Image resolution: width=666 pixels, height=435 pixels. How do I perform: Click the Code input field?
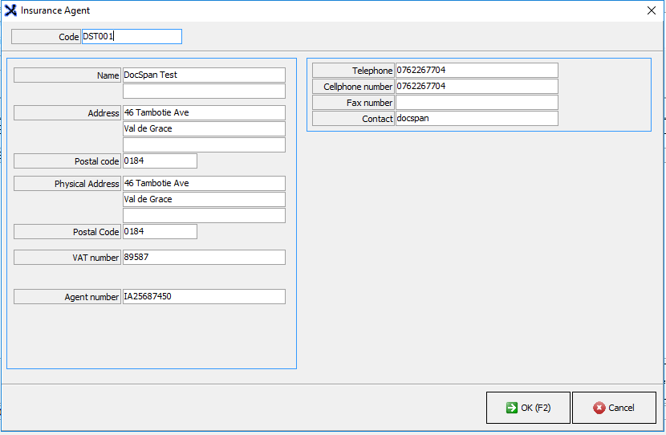(x=132, y=37)
